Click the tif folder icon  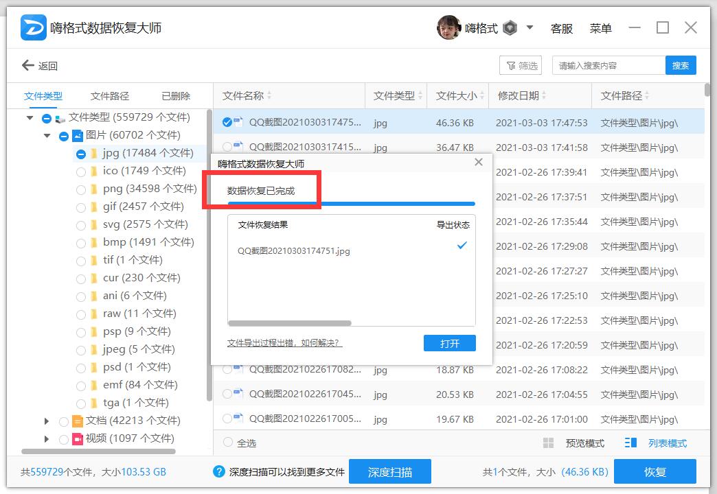tap(93, 261)
